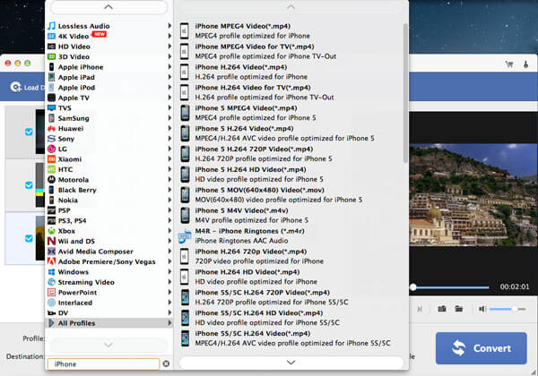Open the snapshot folder icon under preview
The image size is (538, 376).
pyautogui.click(x=459, y=309)
